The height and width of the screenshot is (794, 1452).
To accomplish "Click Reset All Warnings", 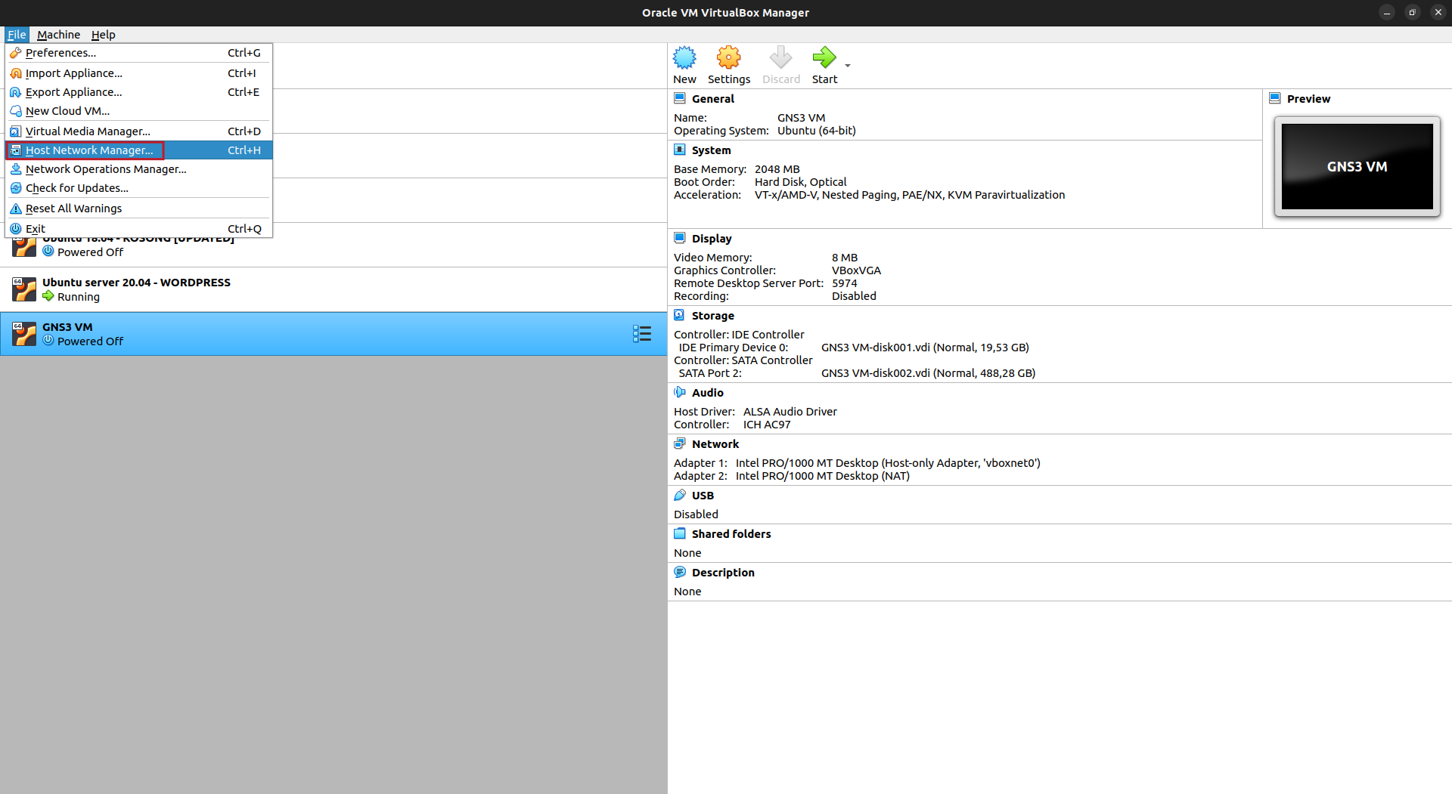I will point(73,208).
